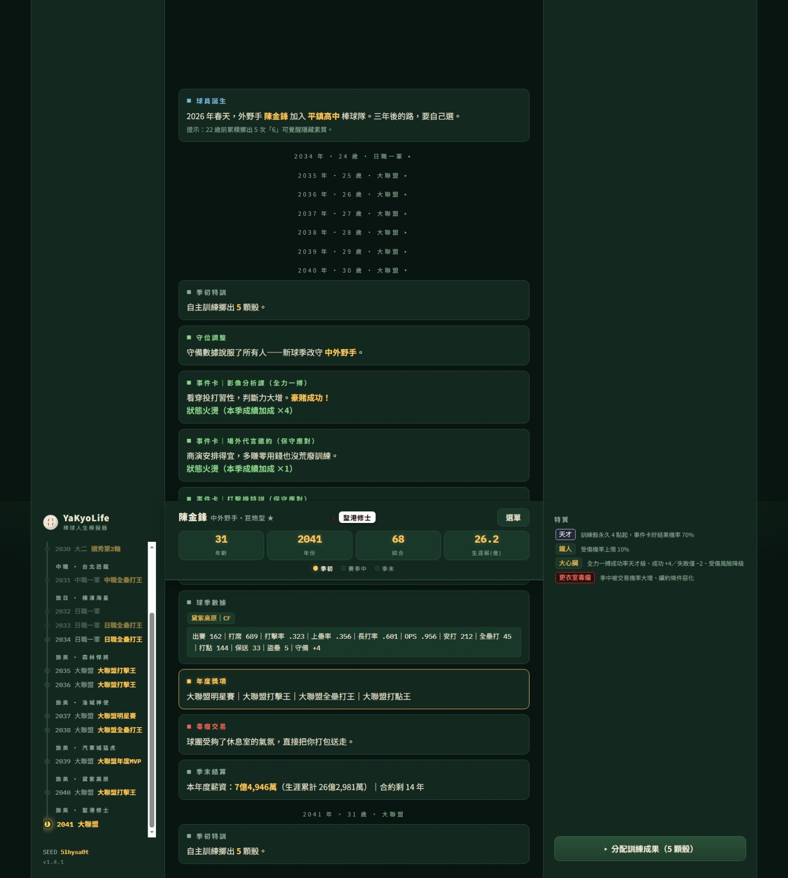Screen dimensions: 788x878
Task: Click the star icon beside 巨炮型
Action: tap(270, 518)
